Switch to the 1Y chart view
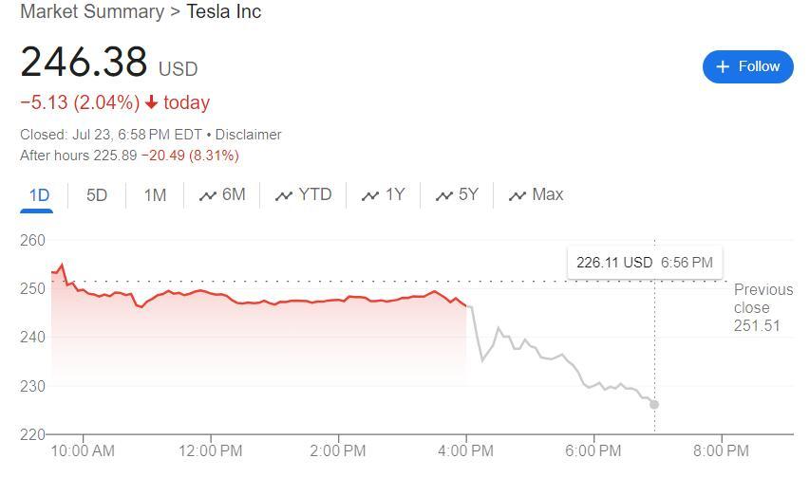The image size is (810, 477). click(x=384, y=195)
